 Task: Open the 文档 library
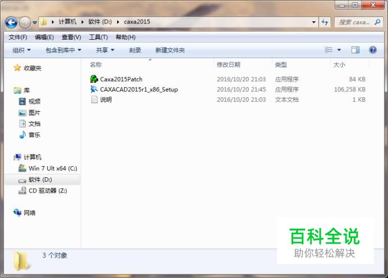[34, 124]
